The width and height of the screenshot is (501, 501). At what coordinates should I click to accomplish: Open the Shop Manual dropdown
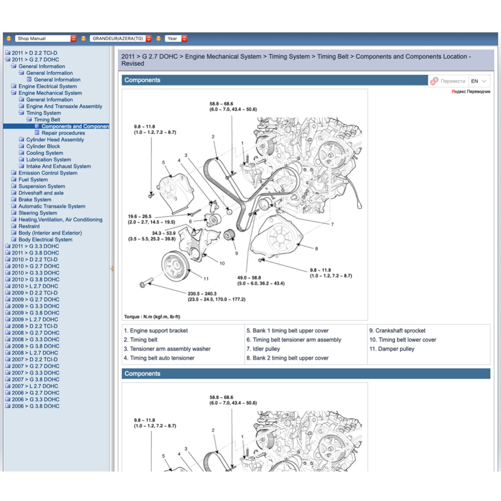pos(46,38)
